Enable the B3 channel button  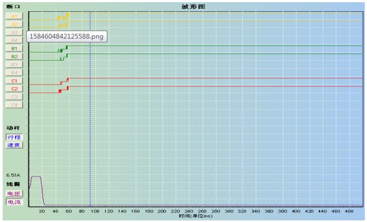pos(14,64)
